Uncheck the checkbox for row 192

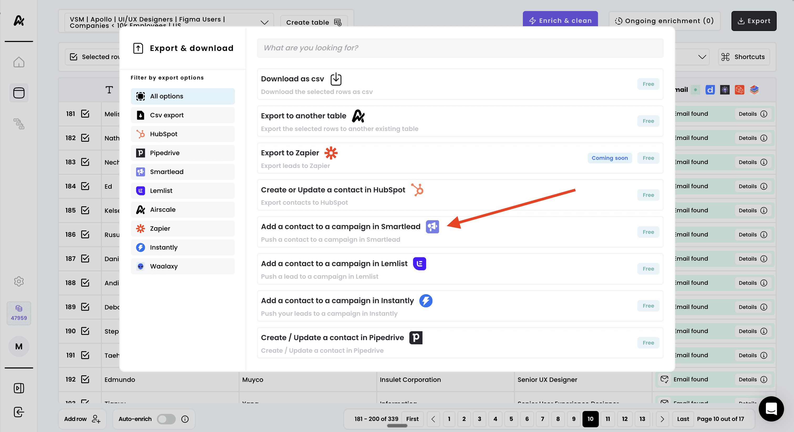[85, 379]
